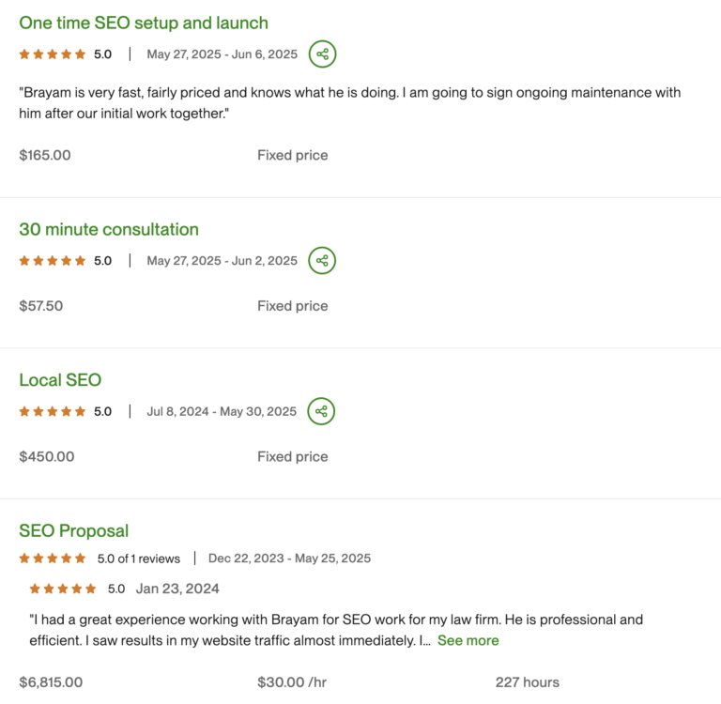Screen dimensions: 721x704
Task: Click the Local SEO star rating
Action: pos(53,411)
